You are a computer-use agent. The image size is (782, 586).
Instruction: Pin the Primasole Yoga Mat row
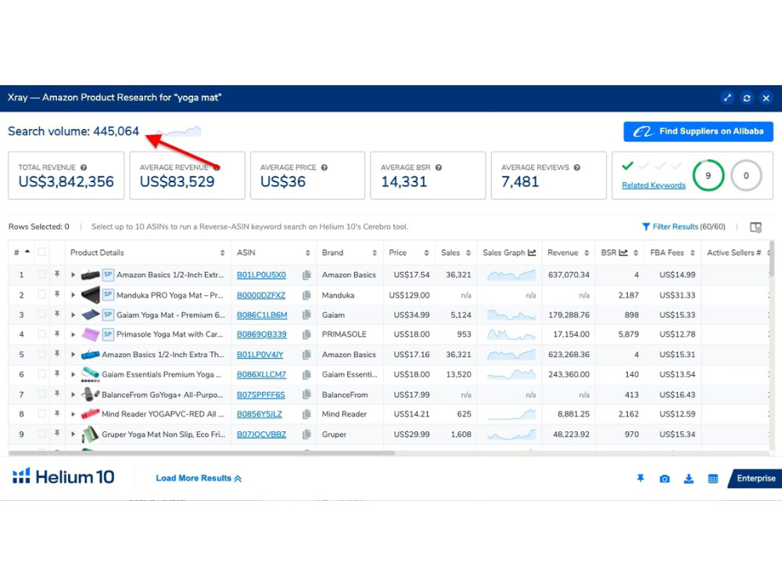tap(57, 334)
